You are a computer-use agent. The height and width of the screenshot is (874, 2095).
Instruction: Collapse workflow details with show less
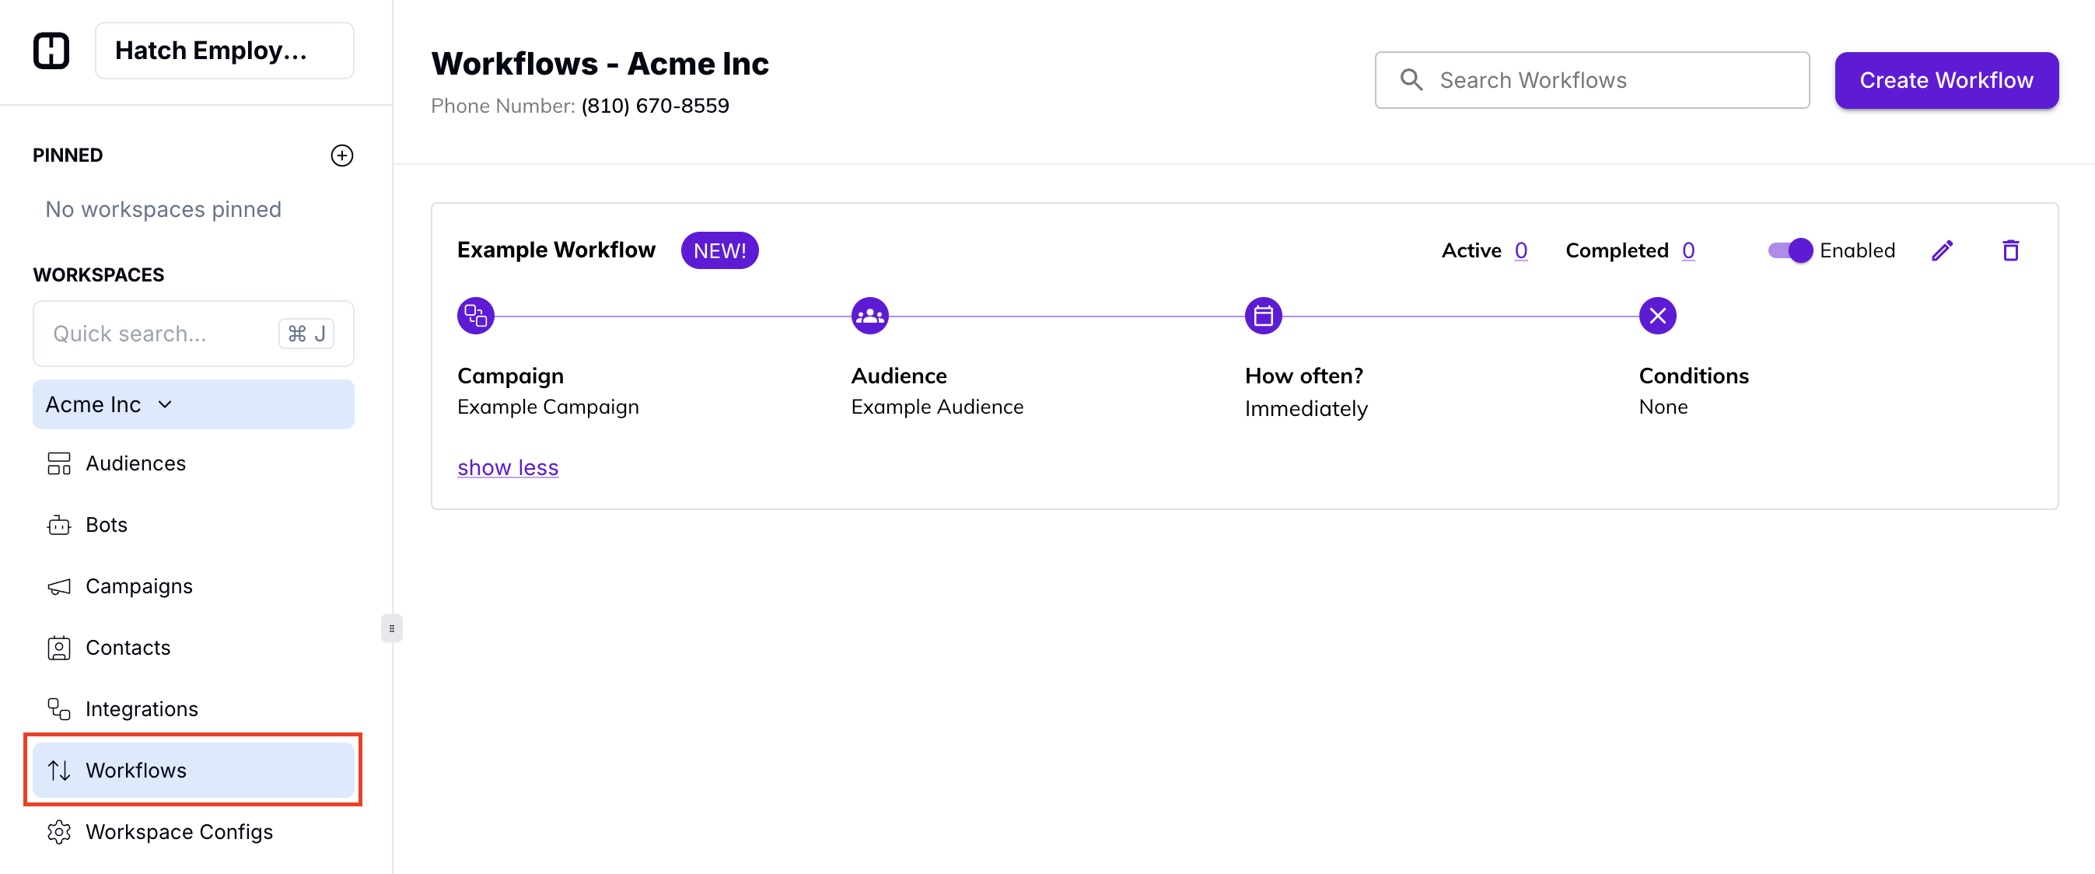(x=508, y=467)
